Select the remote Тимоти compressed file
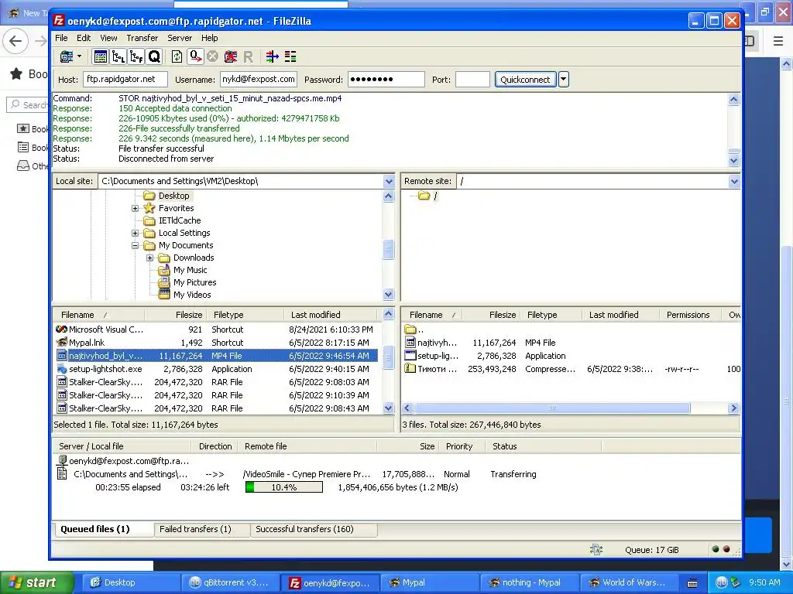The width and height of the screenshot is (793, 594). [572, 369]
